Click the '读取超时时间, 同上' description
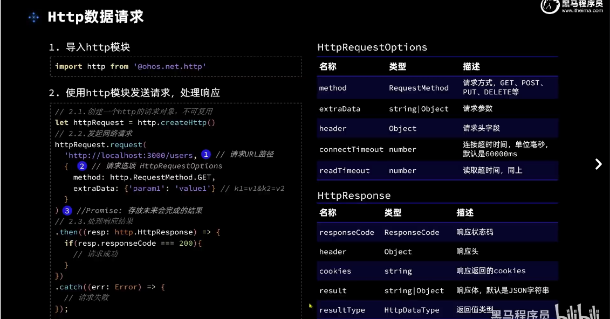Screen dimensions: 610x319 [492, 170]
